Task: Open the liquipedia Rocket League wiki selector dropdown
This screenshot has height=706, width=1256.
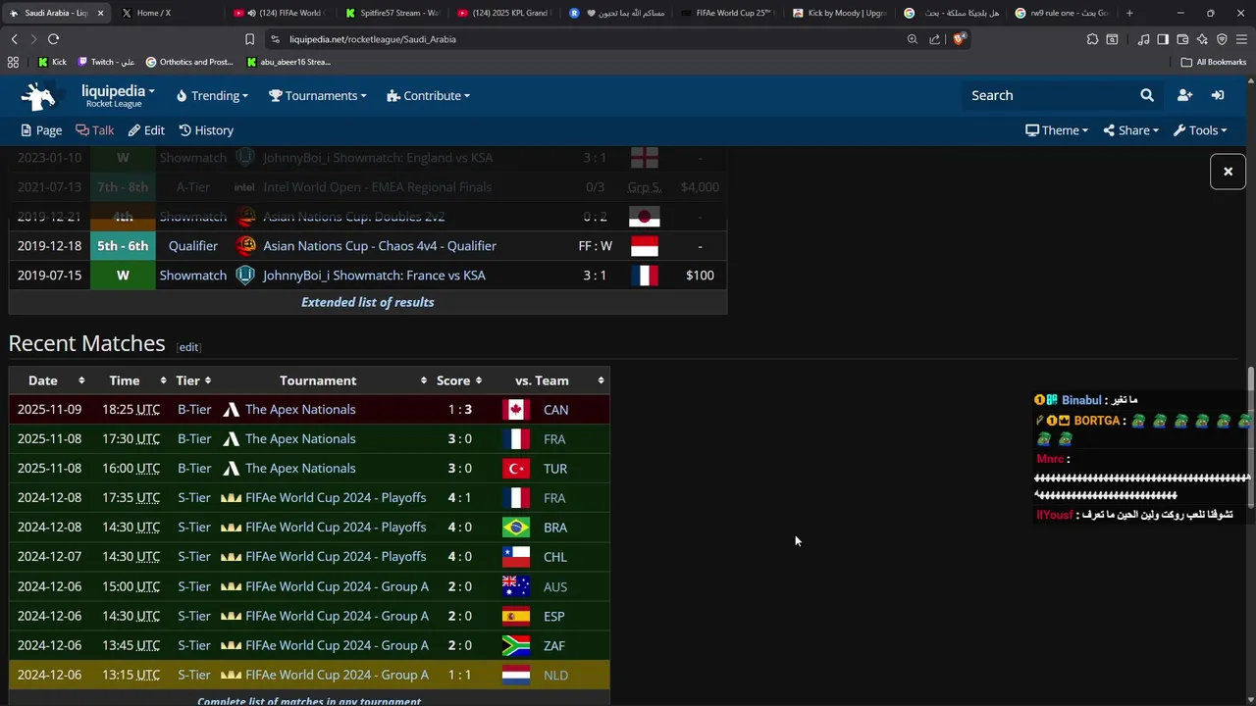Action: 118,95
